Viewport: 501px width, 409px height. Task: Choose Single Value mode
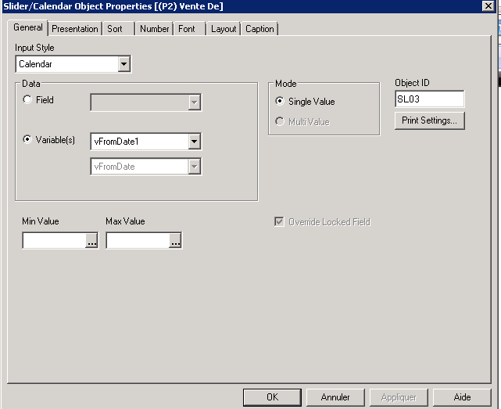[280, 101]
